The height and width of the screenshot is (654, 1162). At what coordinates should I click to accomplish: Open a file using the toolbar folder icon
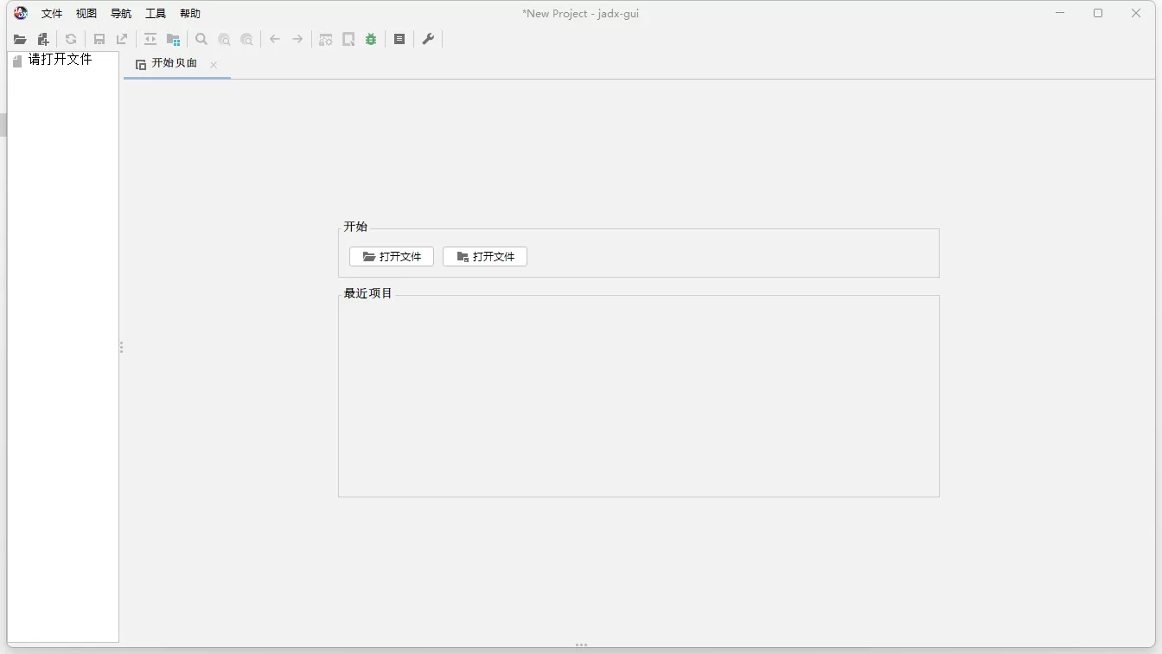pos(19,39)
